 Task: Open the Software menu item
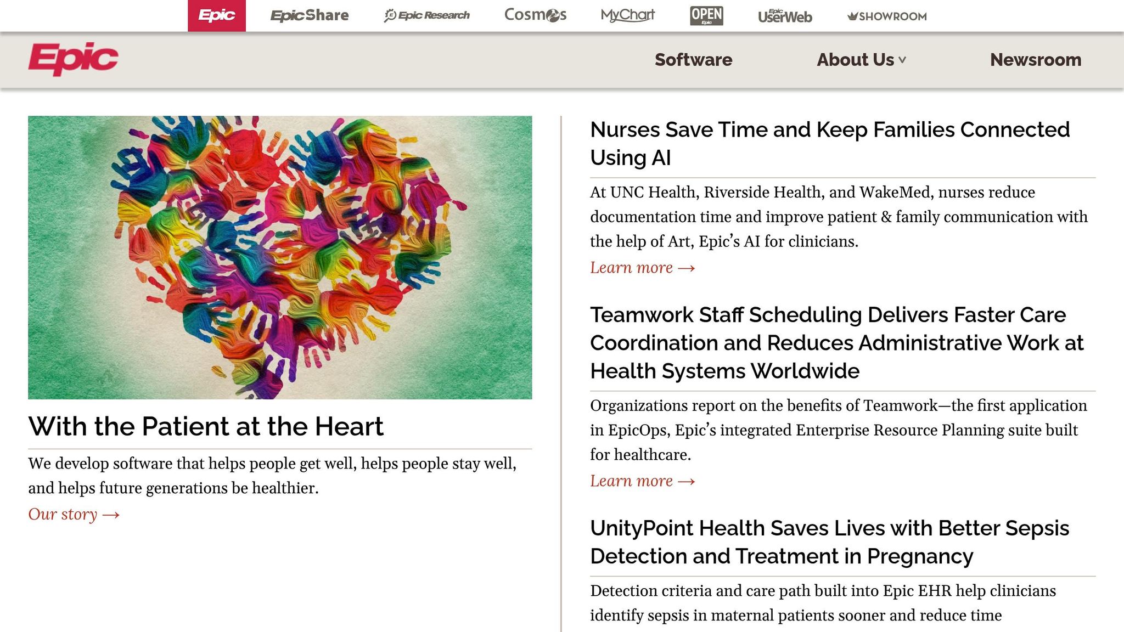click(x=693, y=60)
